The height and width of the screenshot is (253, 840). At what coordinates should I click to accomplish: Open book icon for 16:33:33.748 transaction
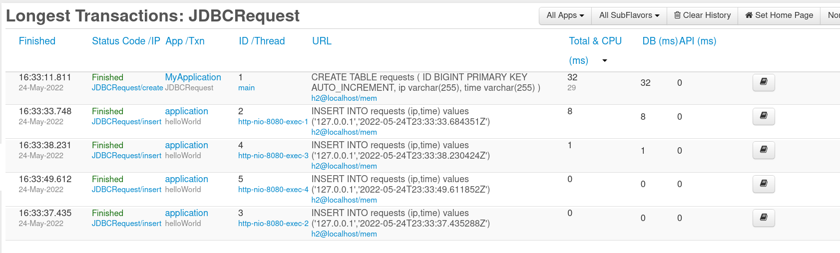(x=764, y=116)
